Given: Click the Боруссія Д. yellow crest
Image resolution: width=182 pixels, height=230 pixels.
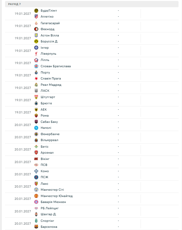Looking at the screenshot, I should click(x=36, y=41).
